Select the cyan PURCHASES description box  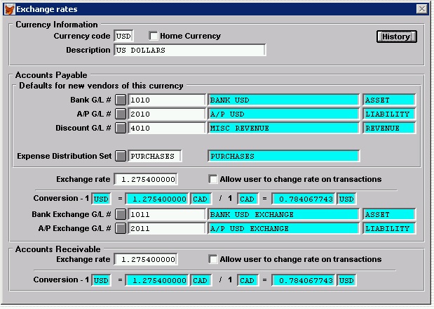pos(283,157)
